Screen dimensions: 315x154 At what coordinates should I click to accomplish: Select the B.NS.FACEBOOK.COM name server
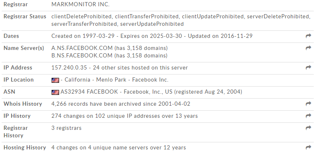(82, 55)
